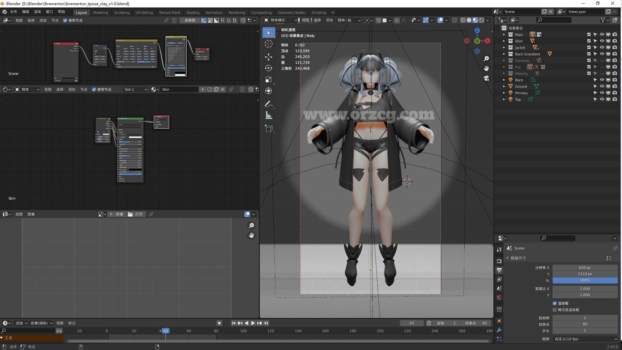622x350 pixels.
Task: Open the Render menu in the top bar
Action: click(x=38, y=12)
